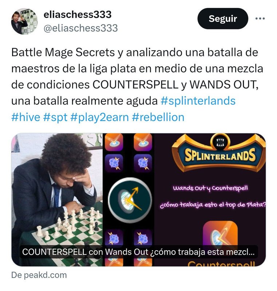Open the eliaschess333 profile avatar

24,21
